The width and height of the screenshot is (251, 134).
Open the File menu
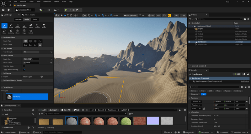10,2
